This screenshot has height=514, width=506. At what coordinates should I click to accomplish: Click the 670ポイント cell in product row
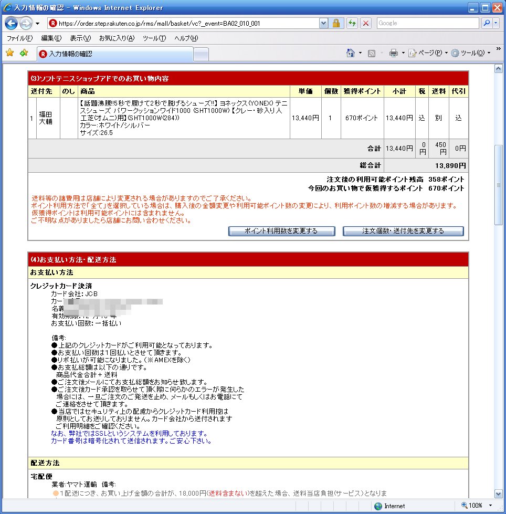point(362,118)
